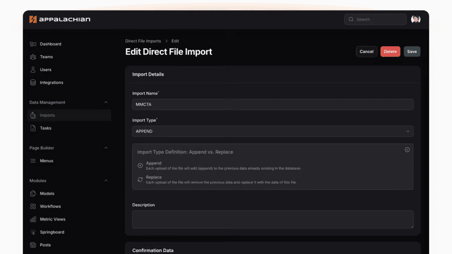Click the Springboard sidebar icon
The image size is (452, 254).
click(x=33, y=232)
